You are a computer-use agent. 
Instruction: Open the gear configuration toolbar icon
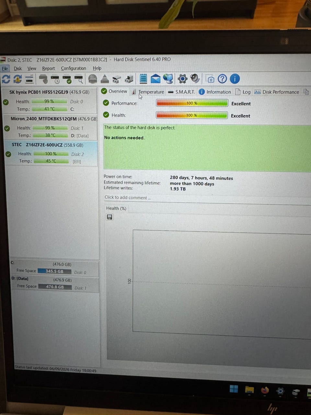(182, 78)
